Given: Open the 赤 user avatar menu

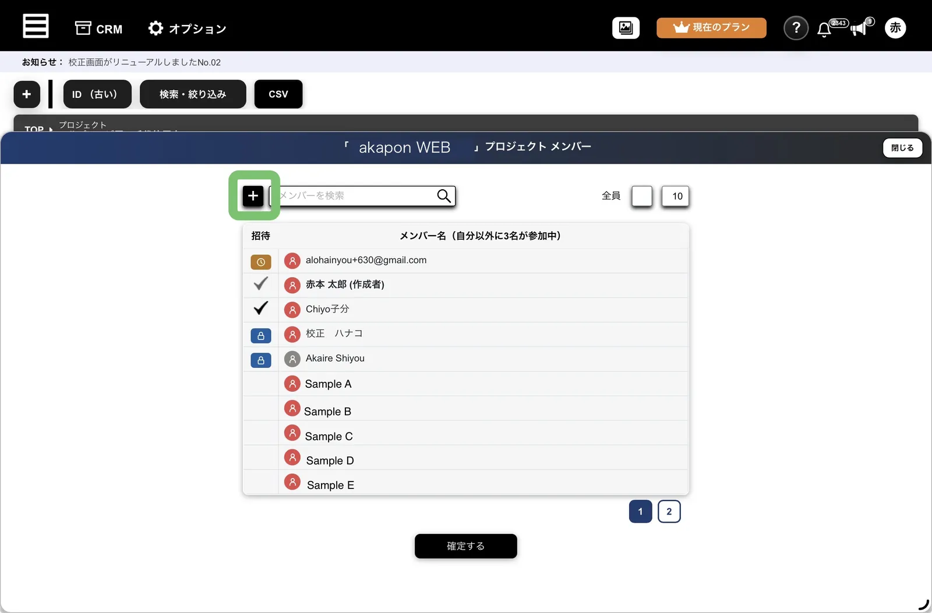Looking at the screenshot, I should coord(895,27).
